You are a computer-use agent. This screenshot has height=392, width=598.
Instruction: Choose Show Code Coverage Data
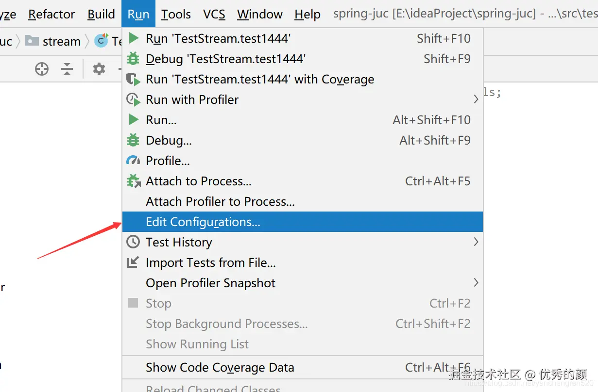pos(220,367)
